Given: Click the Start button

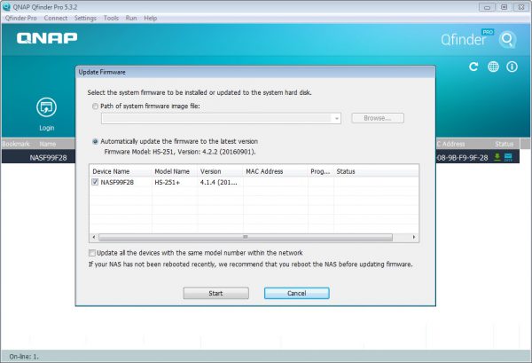Looking at the screenshot, I should (215, 294).
